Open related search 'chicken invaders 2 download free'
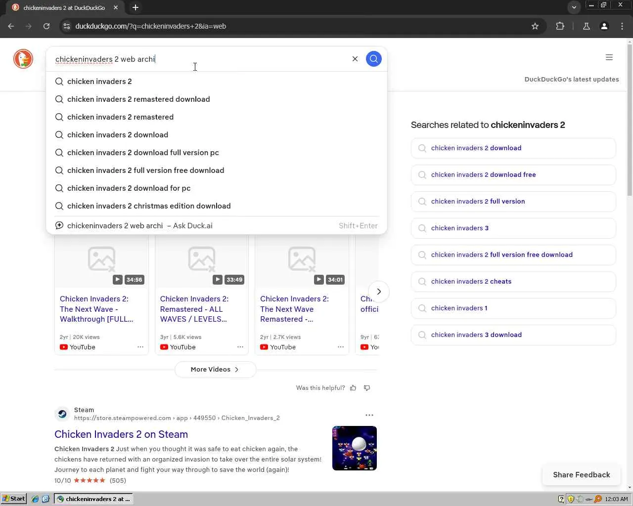The image size is (633, 506). click(513, 175)
